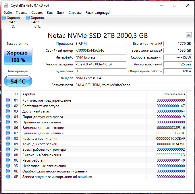
Task: Select the D: drive status orb
Action: [4, 18]
